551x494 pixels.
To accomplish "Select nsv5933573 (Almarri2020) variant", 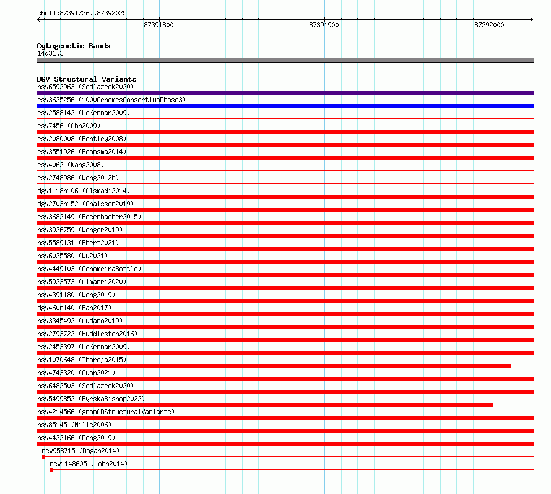I will (82, 282).
